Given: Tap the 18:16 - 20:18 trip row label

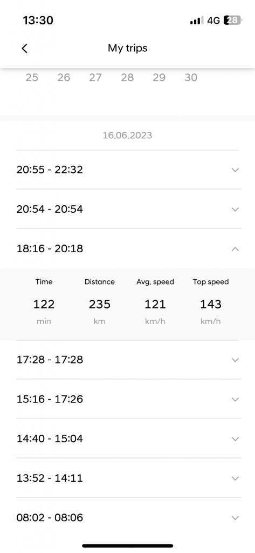Looking at the screenshot, I should (50, 248).
